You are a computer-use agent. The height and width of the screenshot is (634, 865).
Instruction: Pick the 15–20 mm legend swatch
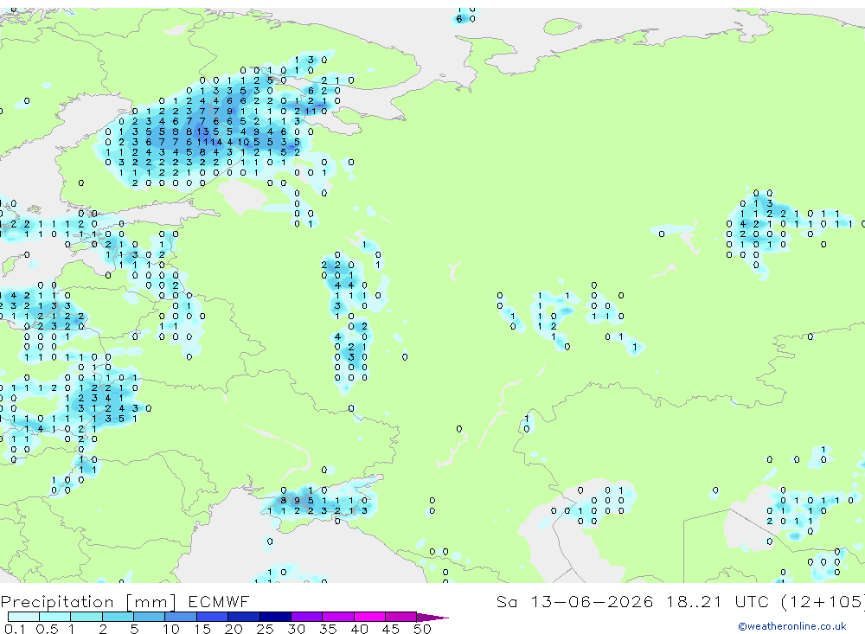coord(212,617)
